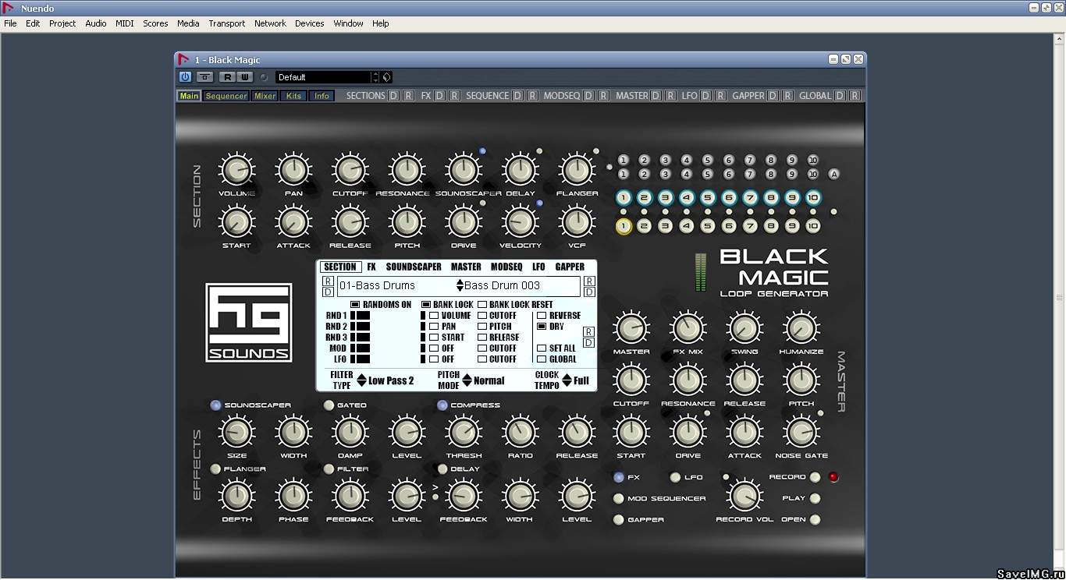The image size is (1066, 580).
Task: Enable the REVERSE checkbox
Action: tap(542, 316)
